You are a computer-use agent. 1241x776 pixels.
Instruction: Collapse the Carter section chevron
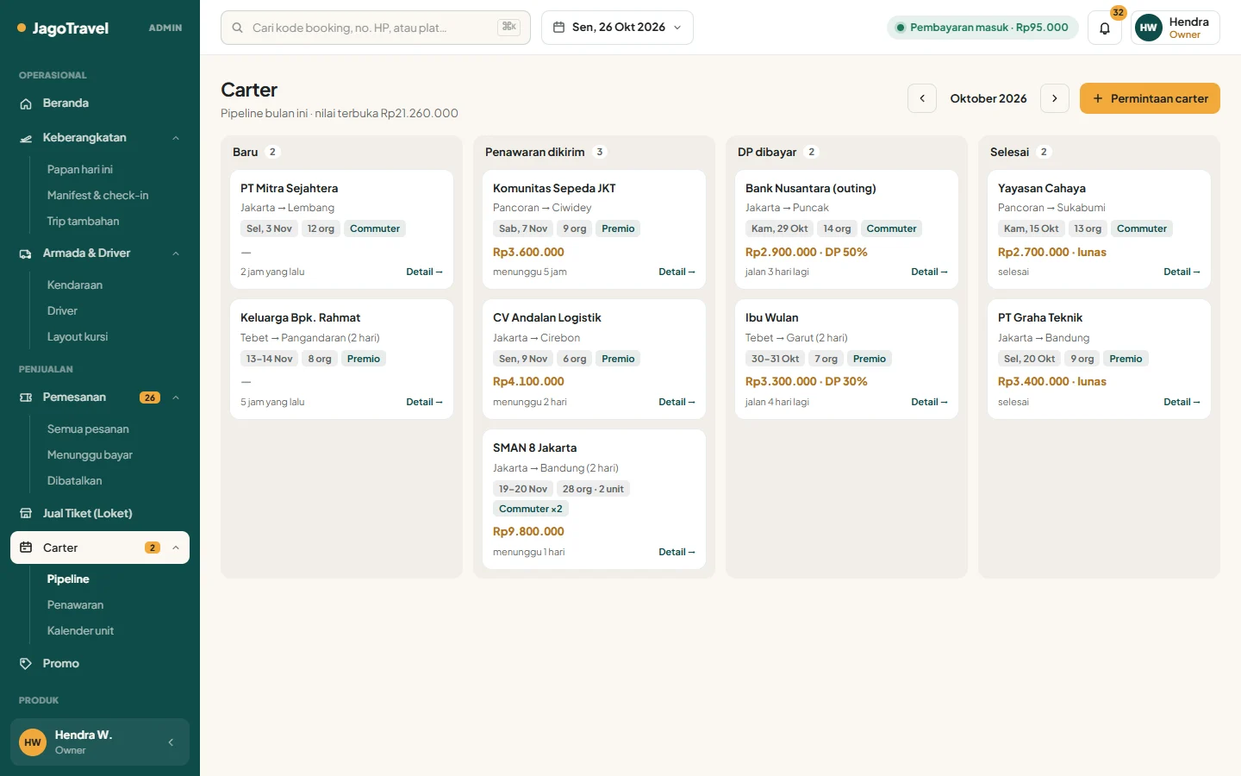coord(176,548)
